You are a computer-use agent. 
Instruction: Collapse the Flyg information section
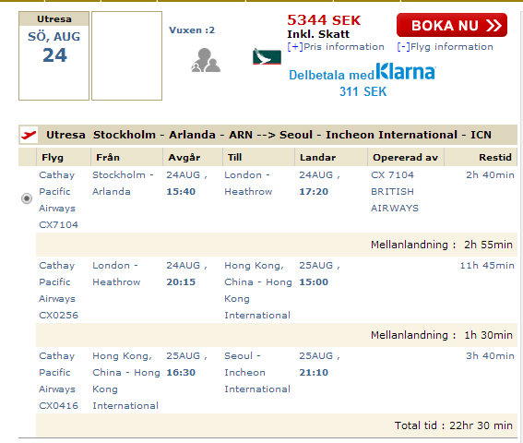pos(445,47)
